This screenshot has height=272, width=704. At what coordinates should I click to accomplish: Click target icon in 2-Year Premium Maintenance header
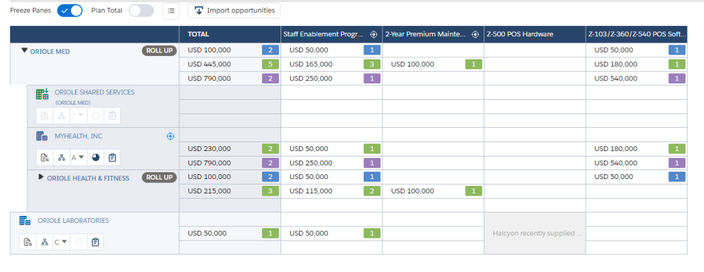click(475, 35)
